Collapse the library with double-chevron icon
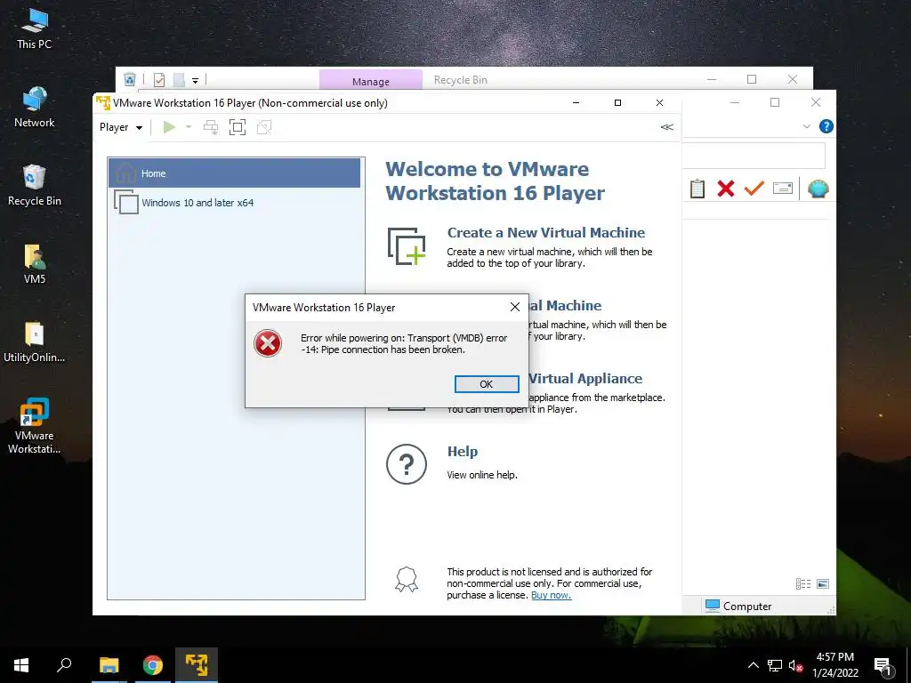 pos(666,127)
